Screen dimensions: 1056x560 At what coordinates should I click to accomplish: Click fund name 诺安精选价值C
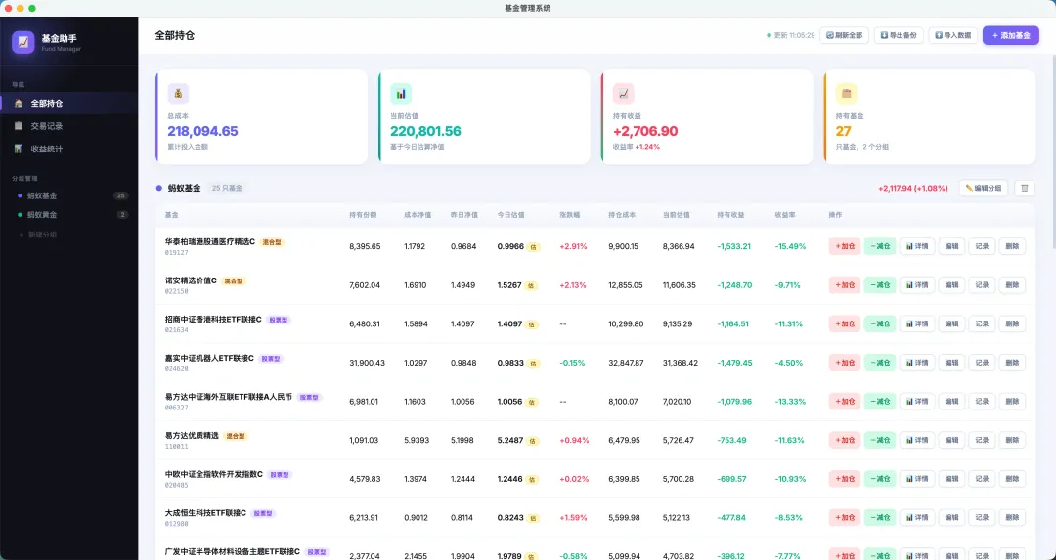click(x=191, y=280)
